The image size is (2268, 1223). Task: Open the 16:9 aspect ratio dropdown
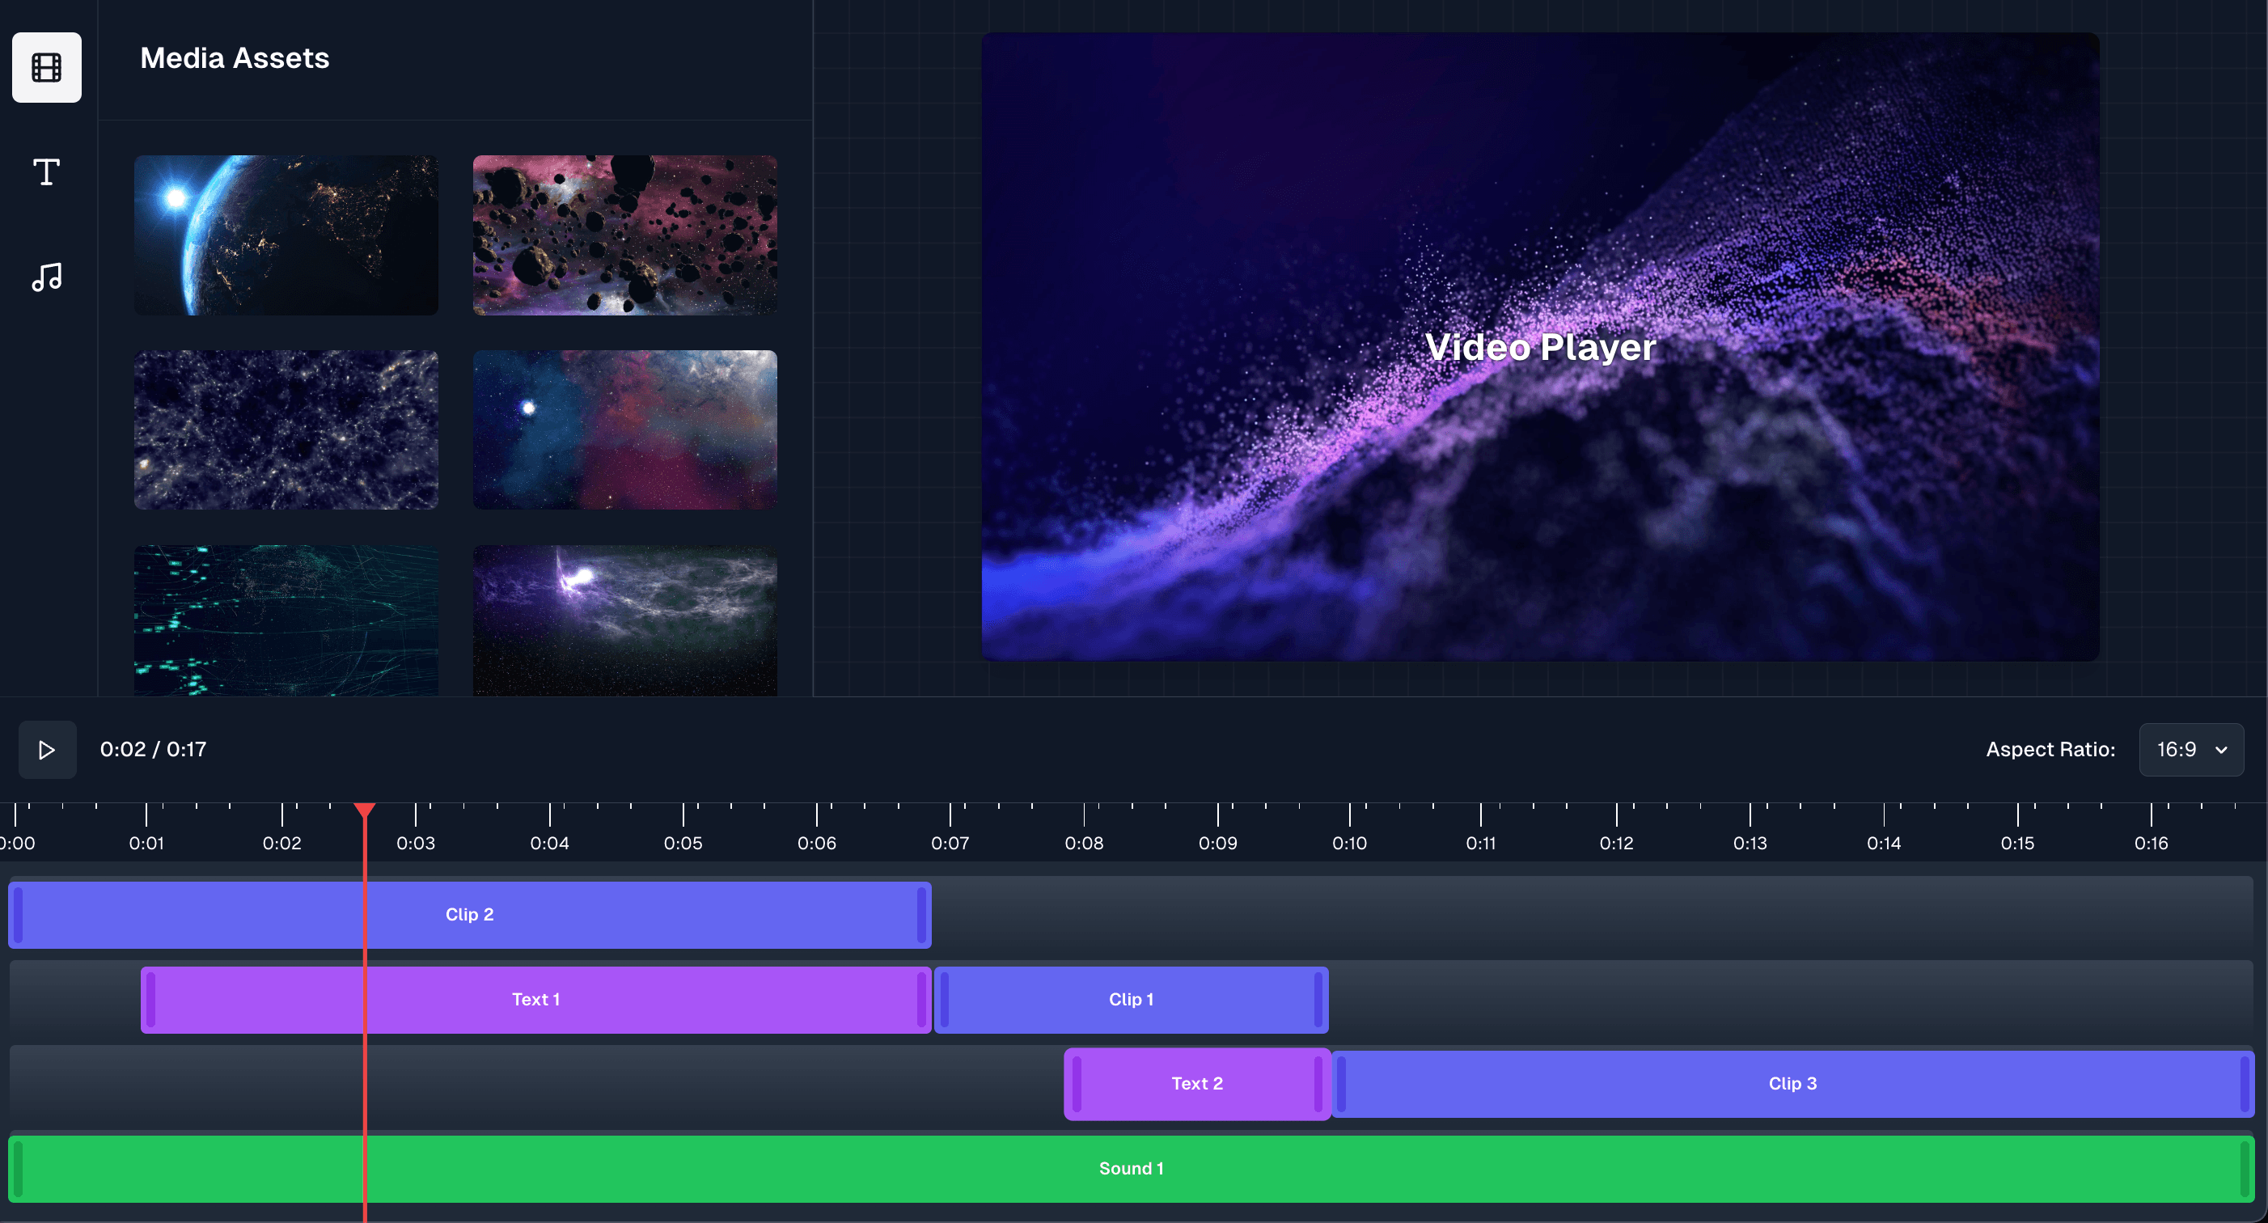point(2190,750)
